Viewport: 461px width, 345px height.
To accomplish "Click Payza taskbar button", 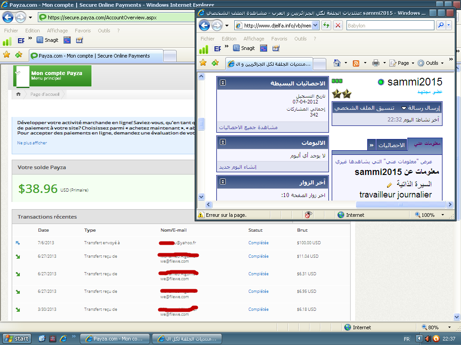I will 115,339.
